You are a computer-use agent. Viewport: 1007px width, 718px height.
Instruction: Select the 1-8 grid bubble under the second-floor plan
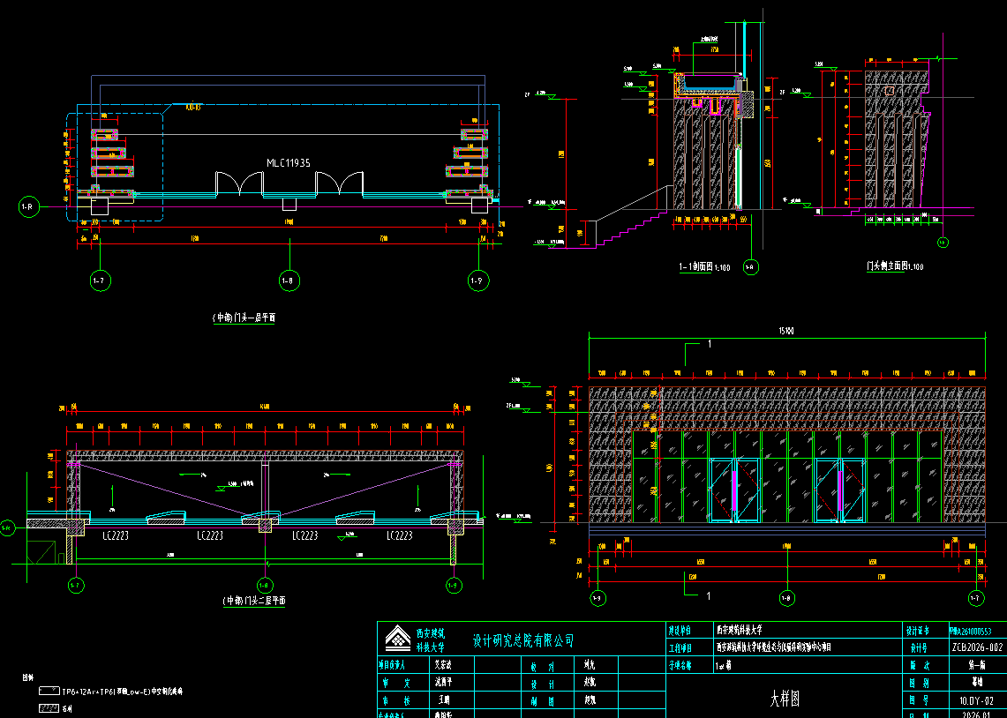[x=264, y=585]
